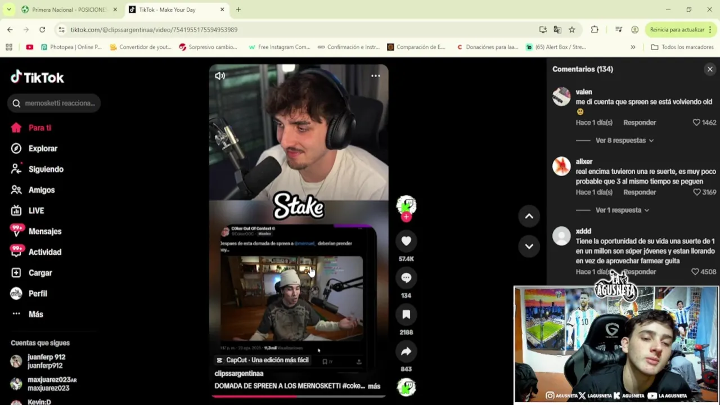Expand video caption with más
Image resolution: width=720 pixels, height=405 pixels.
(374, 386)
